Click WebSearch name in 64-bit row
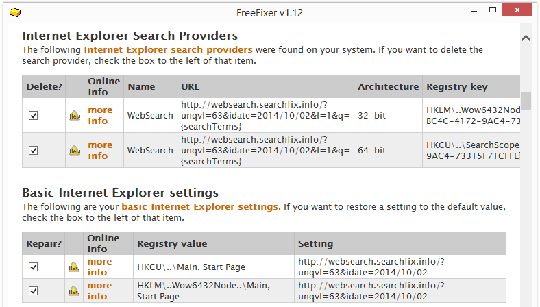The image size is (540, 307). 150,150
